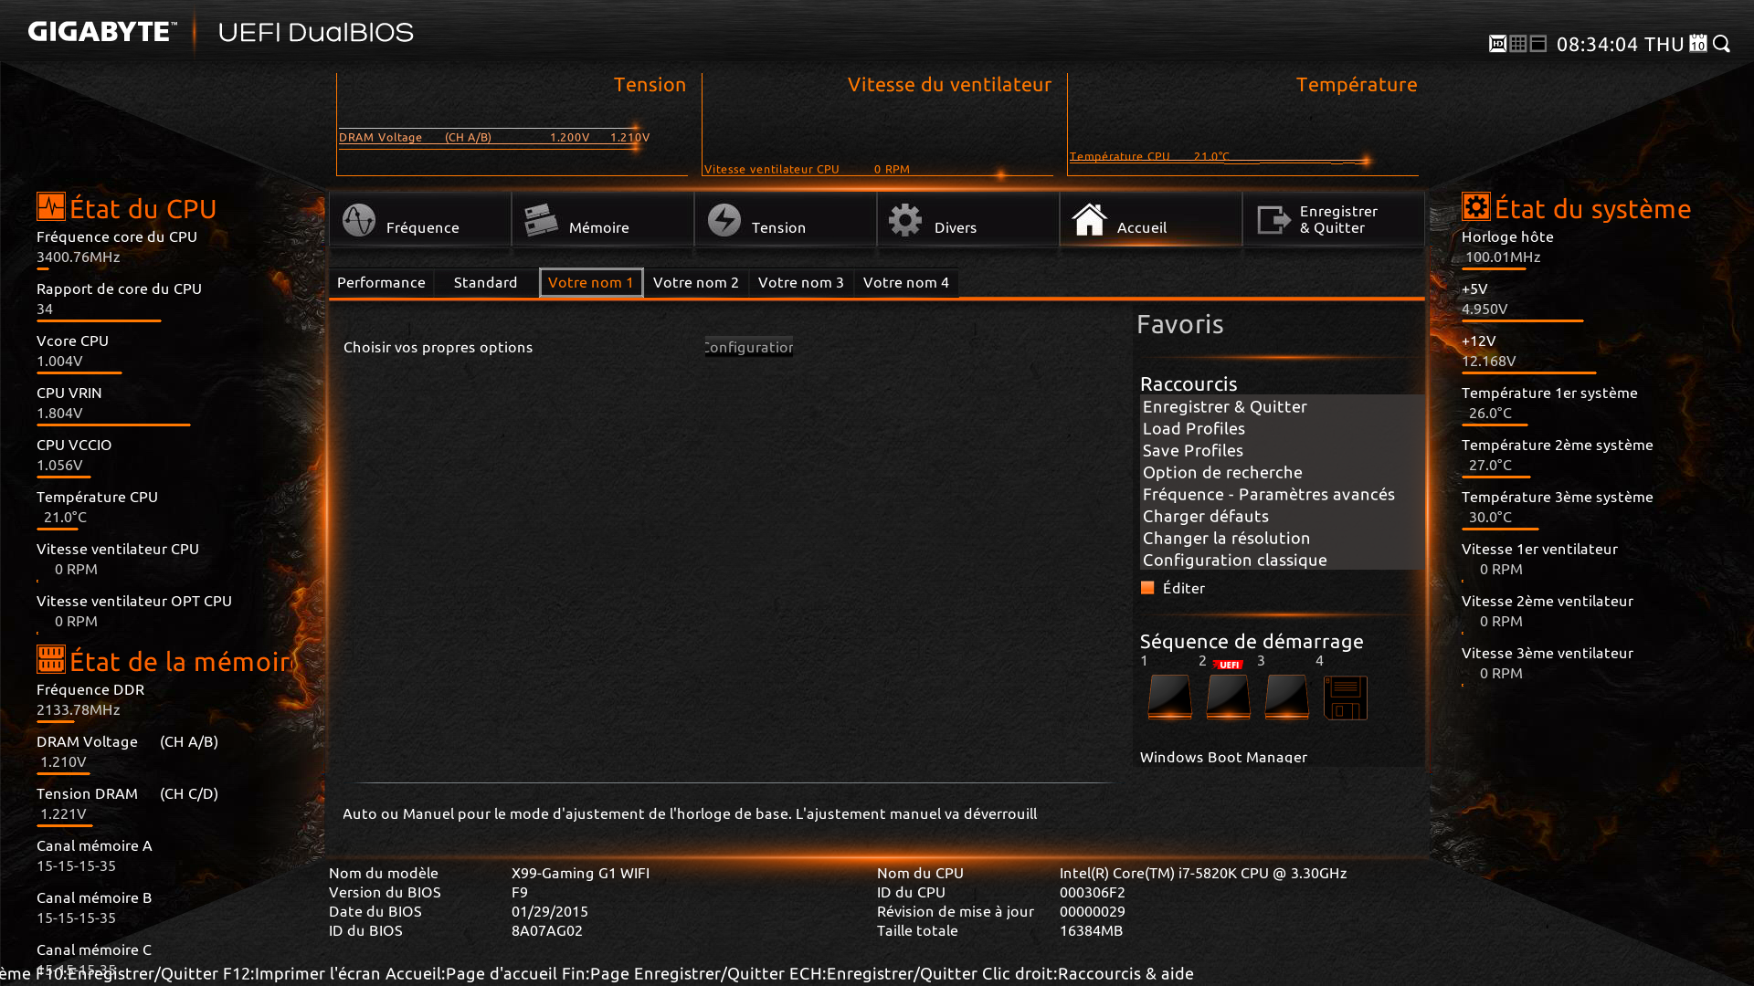
Task: Click the État du CPU waveform icon
Action: coord(51,206)
